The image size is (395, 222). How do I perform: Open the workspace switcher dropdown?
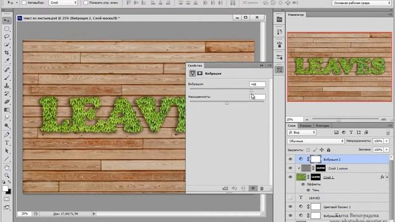[361, 3]
